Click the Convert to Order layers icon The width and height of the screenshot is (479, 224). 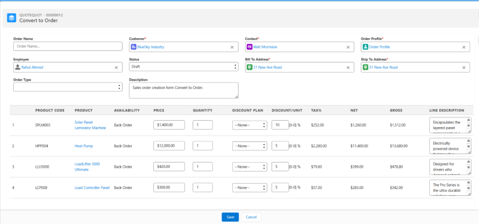click(x=11, y=18)
